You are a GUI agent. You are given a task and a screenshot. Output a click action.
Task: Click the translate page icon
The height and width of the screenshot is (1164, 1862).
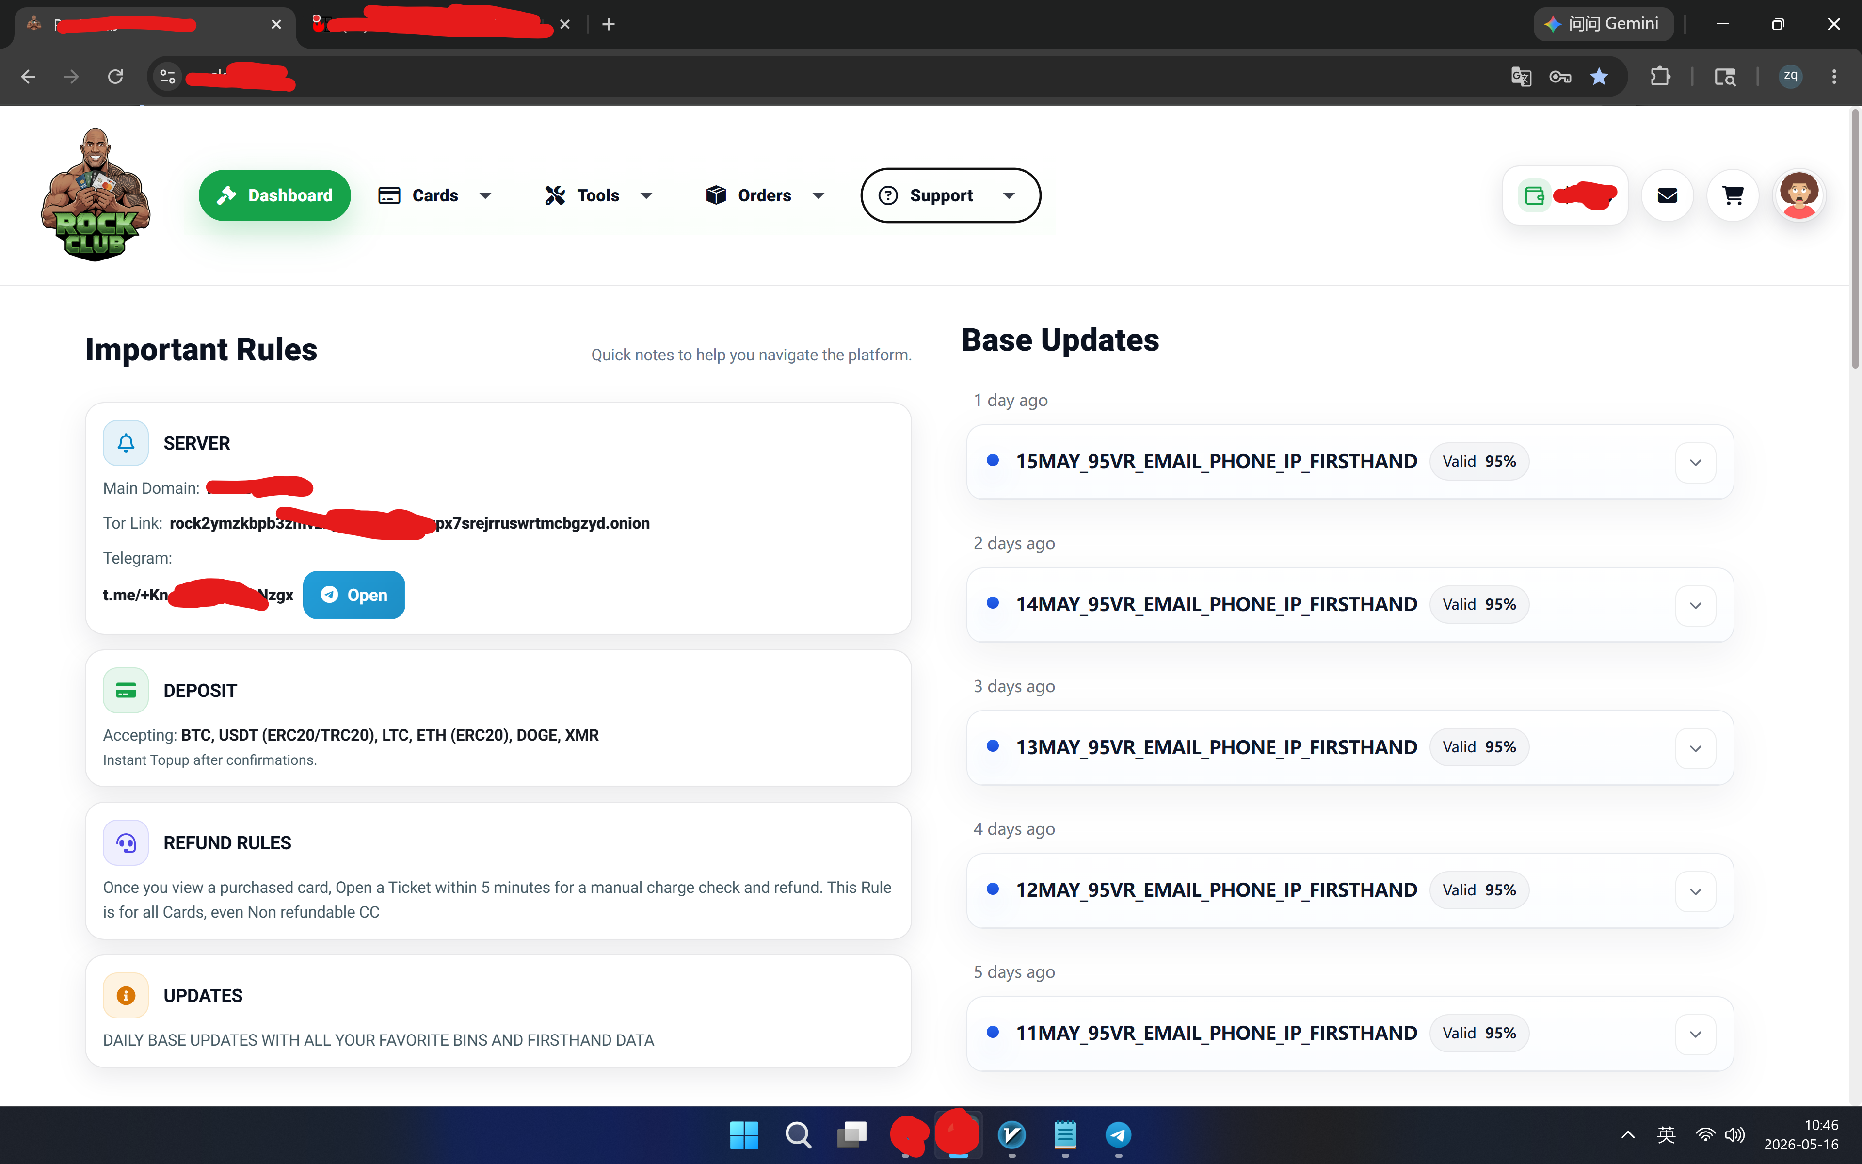[x=1521, y=76]
